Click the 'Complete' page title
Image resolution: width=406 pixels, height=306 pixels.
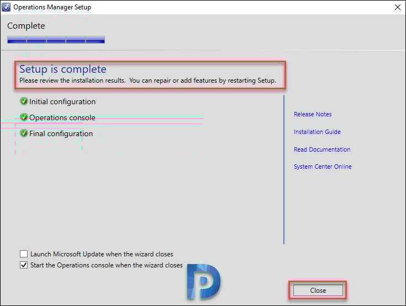[x=26, y=26]
